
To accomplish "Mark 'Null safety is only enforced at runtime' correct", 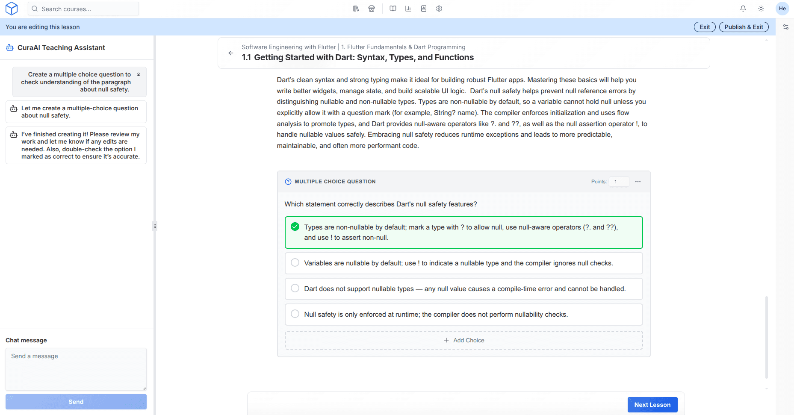I will coord(295,314).
